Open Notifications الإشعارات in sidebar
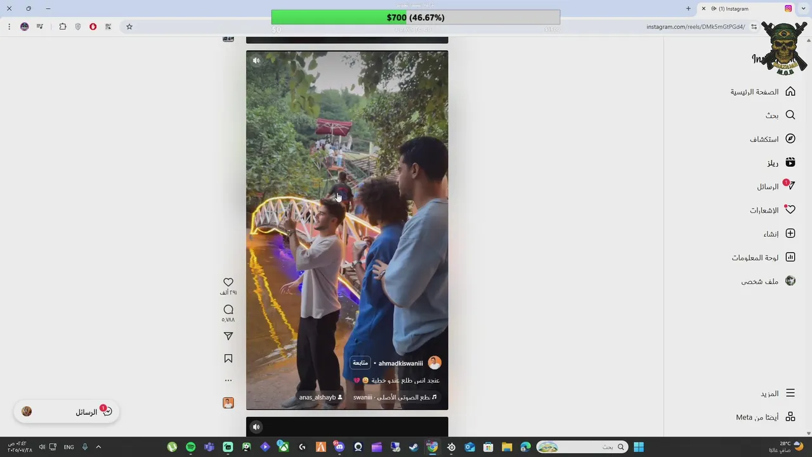This screenshot has height=457, width=812. coord(773,210)
